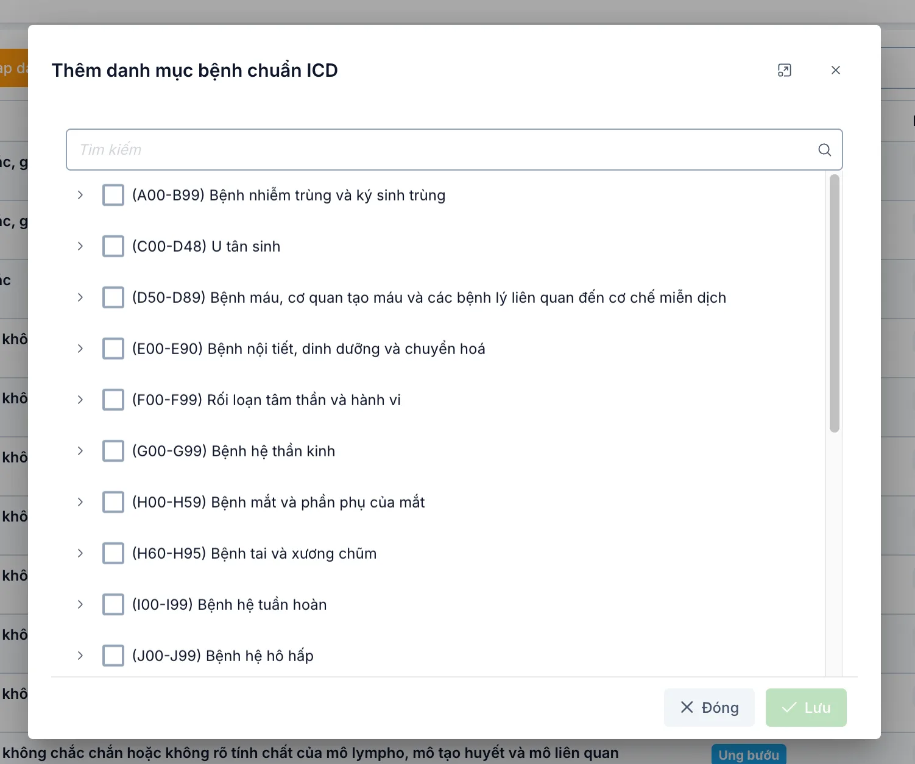
Task: Click the '(C00-D48) U tân sinh' label
Action: pos(207,246)
